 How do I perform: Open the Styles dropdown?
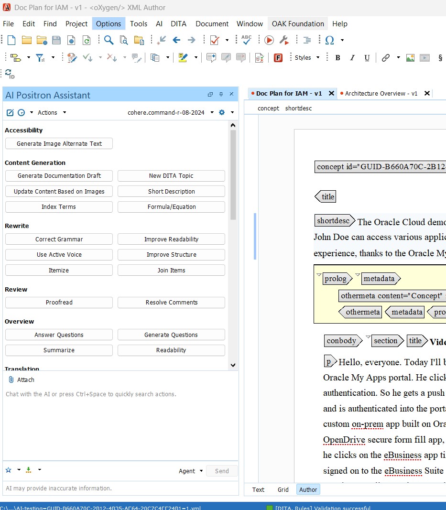(306, 57)
